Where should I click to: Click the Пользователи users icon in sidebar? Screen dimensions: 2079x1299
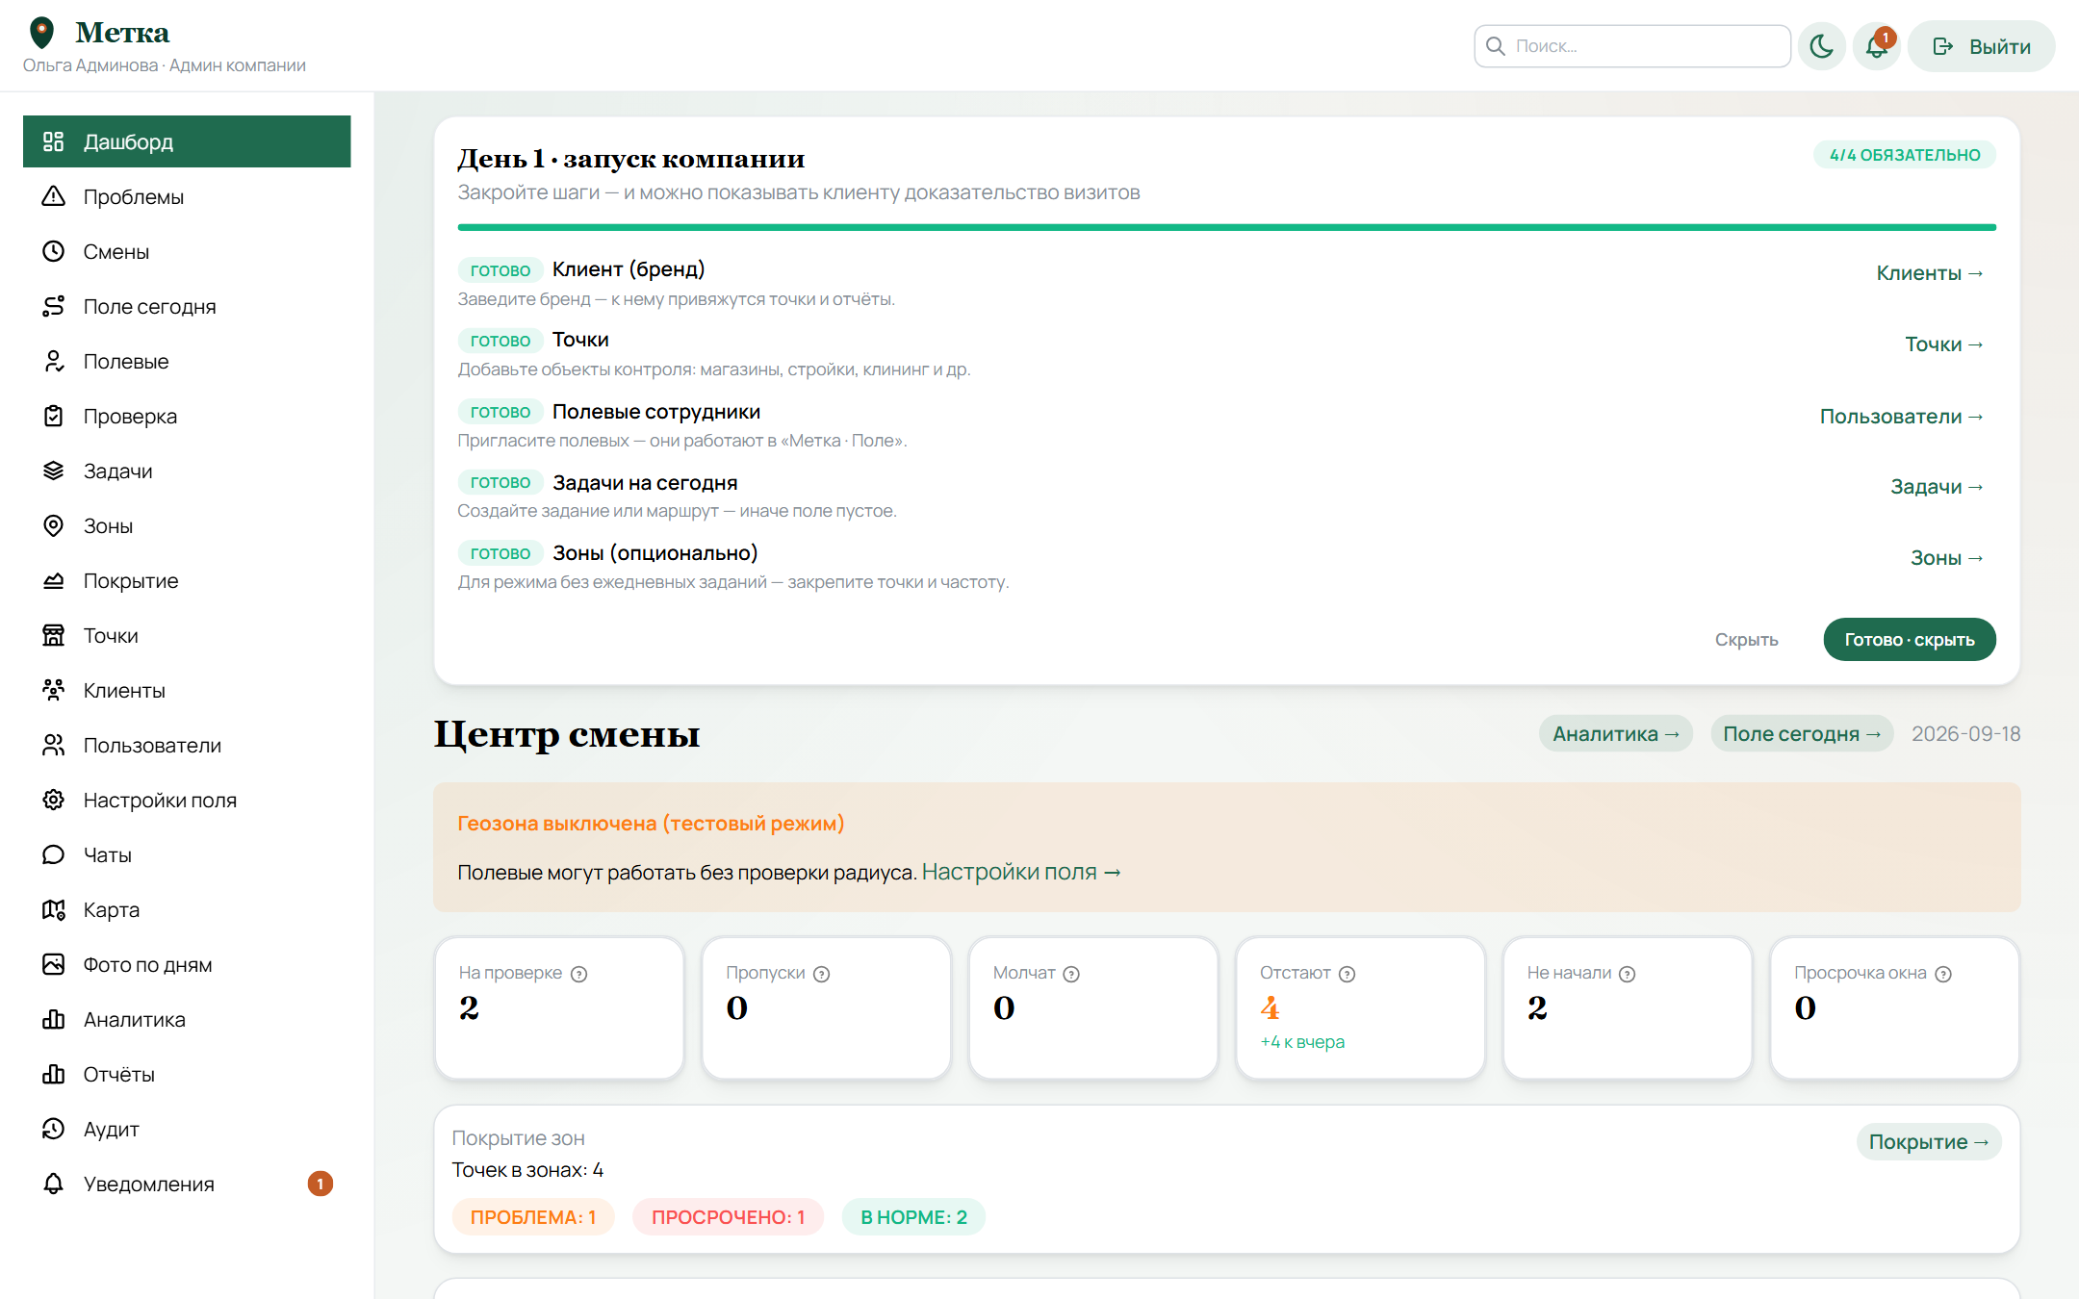tap(54, 745)
